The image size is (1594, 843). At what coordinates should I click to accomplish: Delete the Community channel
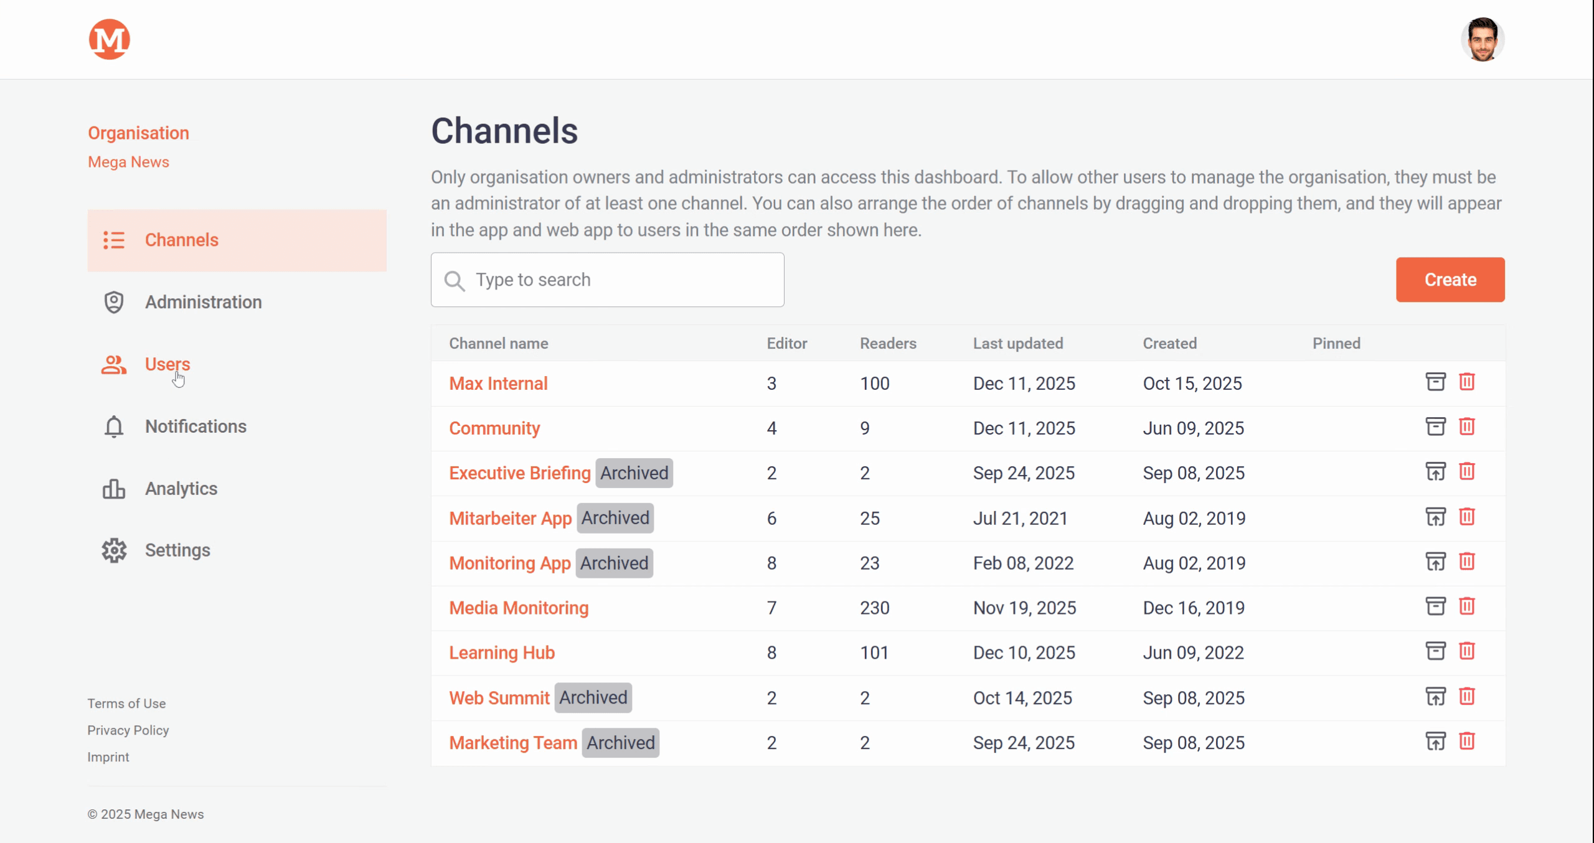[x=1466, y=426]
